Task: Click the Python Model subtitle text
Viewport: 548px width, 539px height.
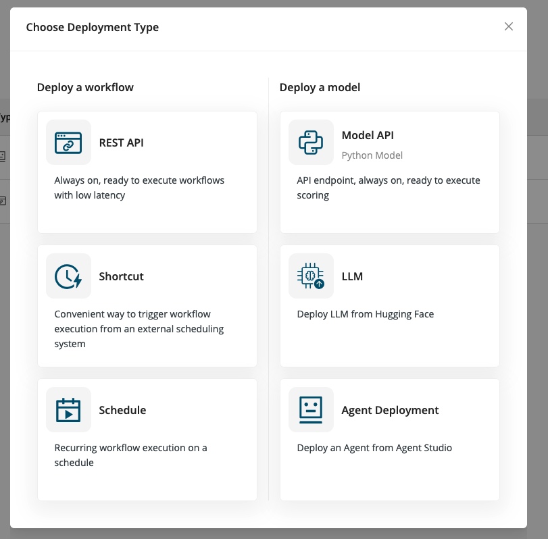Action: (x=372, y=155)
